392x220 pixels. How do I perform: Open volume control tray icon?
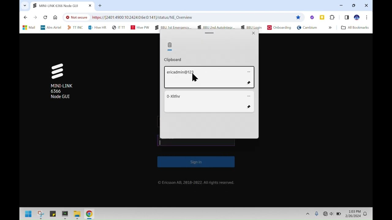coord(331,214)
